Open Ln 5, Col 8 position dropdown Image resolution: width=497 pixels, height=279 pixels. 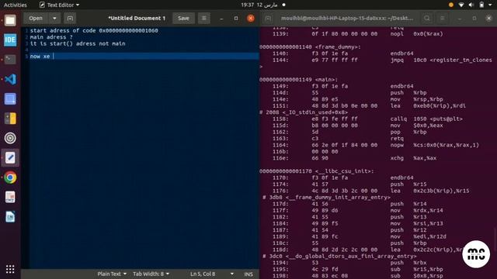click(212, 274)
